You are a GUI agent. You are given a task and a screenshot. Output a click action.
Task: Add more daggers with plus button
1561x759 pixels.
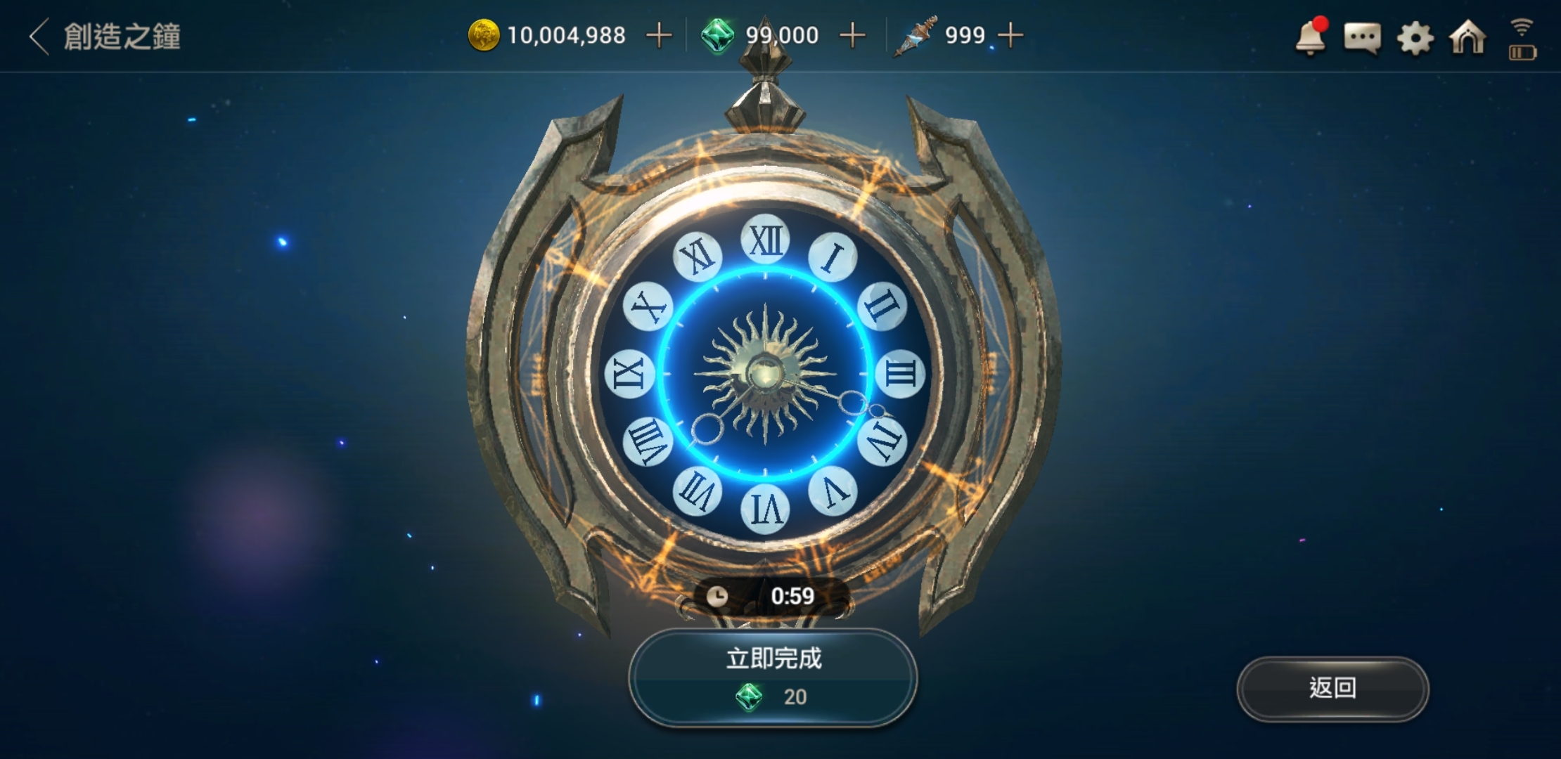pyautogui.click(x=1010, y=35)
